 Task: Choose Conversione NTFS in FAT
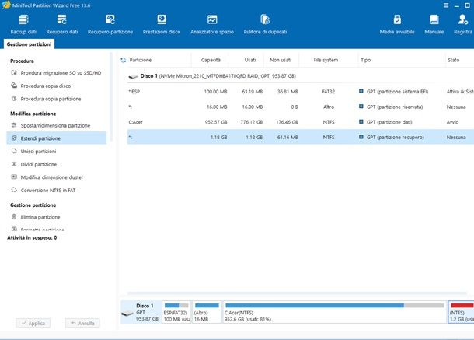44,191
